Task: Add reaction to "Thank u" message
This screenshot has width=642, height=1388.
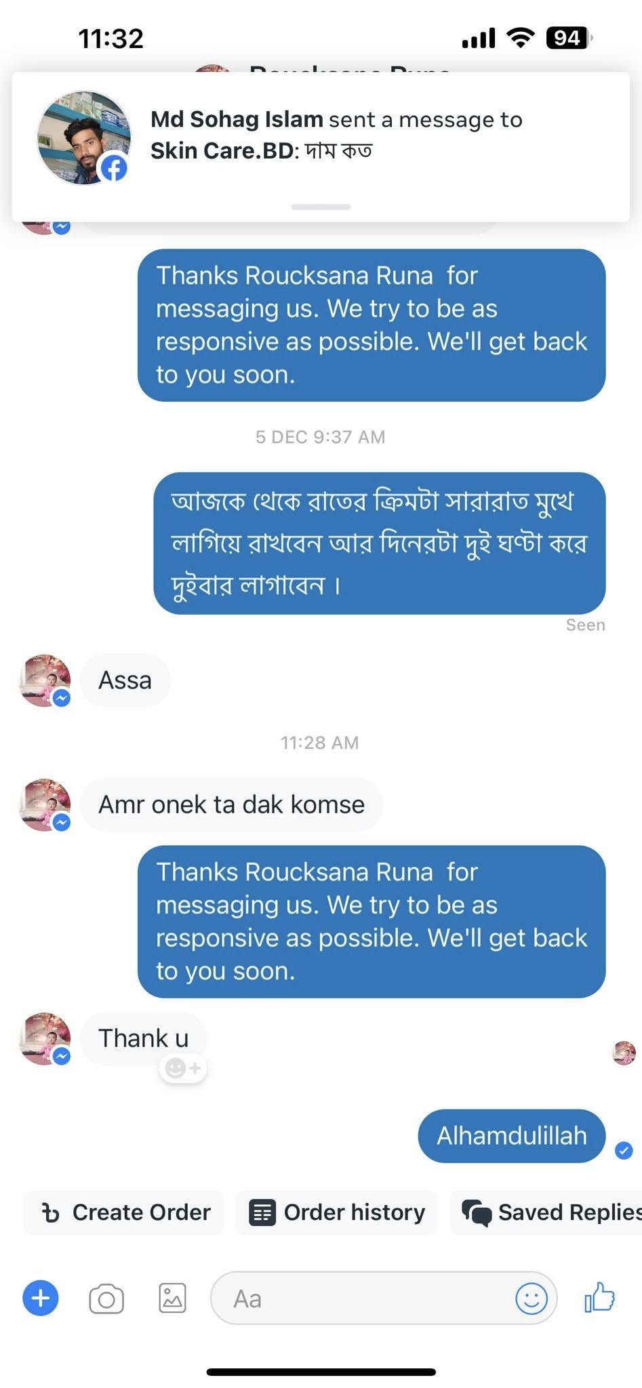Action: coord(183,1068)
